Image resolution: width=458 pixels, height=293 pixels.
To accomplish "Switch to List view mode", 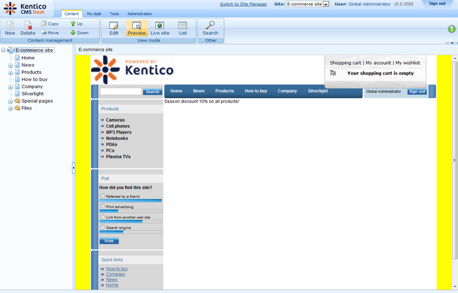I will [x=183, y=28].
